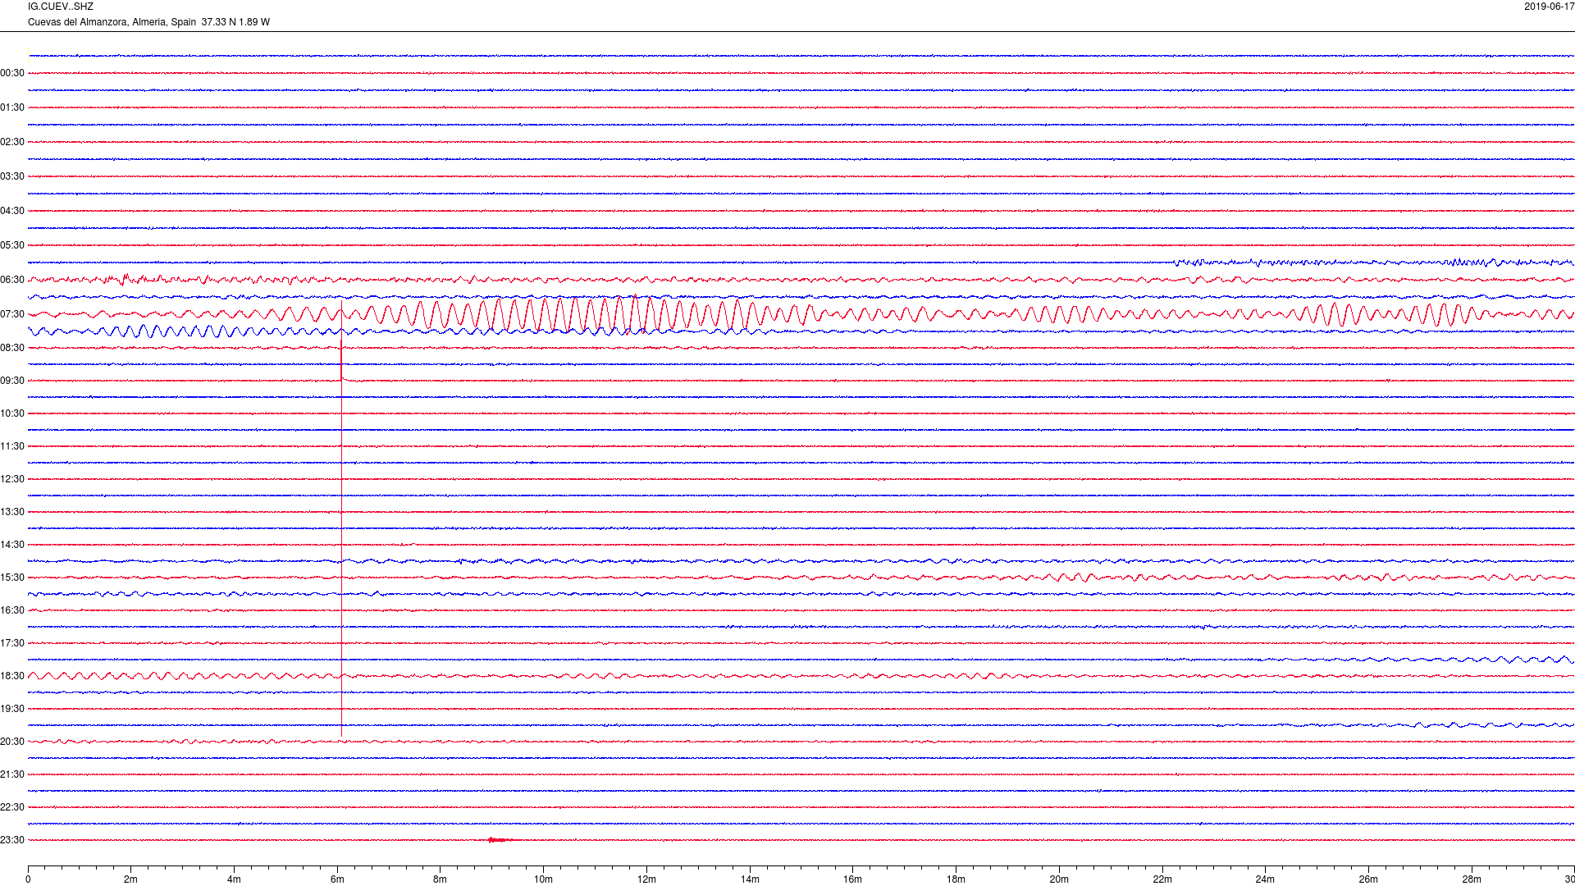1575x886 pixels.
Task: Select the 07:30 time row label
Action: tap(12, 314)
